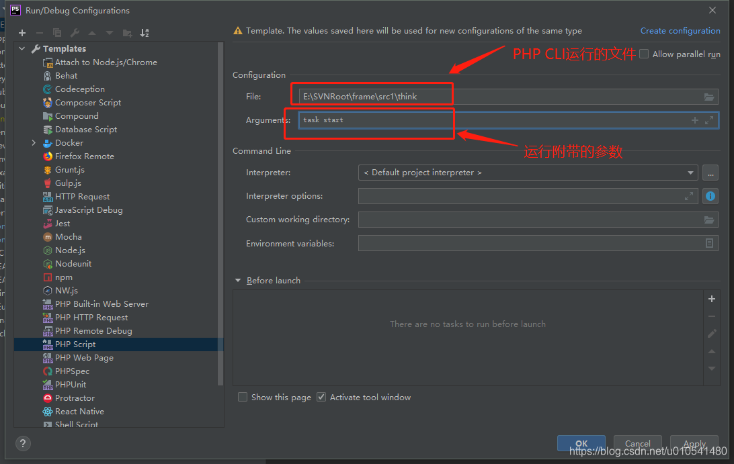Click the Apply button

pos(695,443)
